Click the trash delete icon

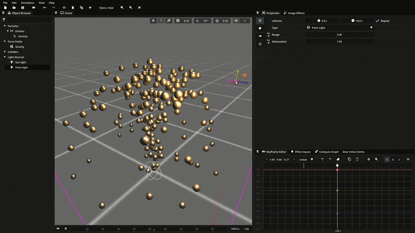point(73,8)
